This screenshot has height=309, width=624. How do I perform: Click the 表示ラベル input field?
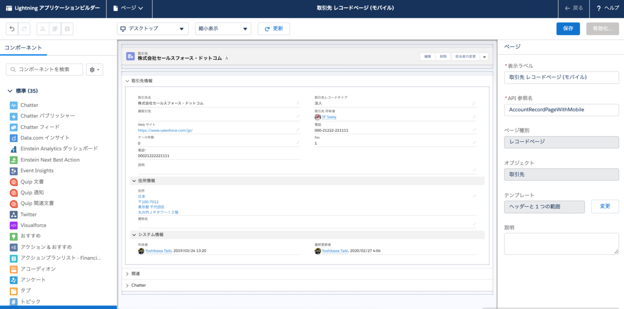point(562,77)
